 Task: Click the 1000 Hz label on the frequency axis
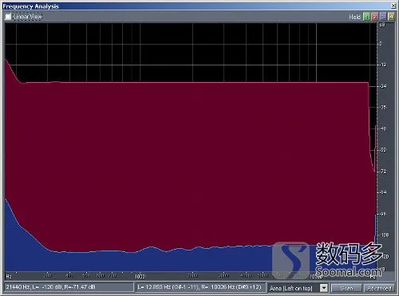pos(140,277)
